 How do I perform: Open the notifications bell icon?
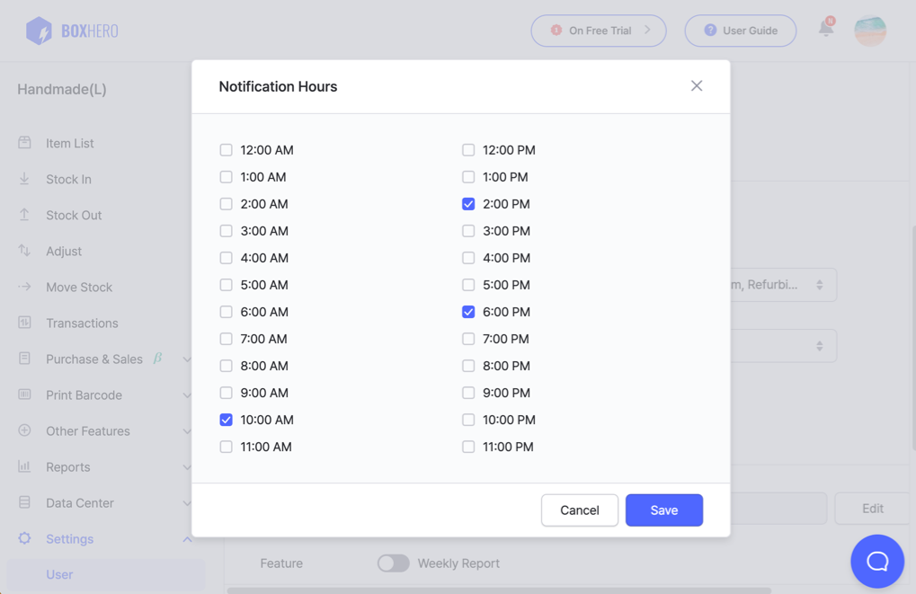click(x=824, y=31)
